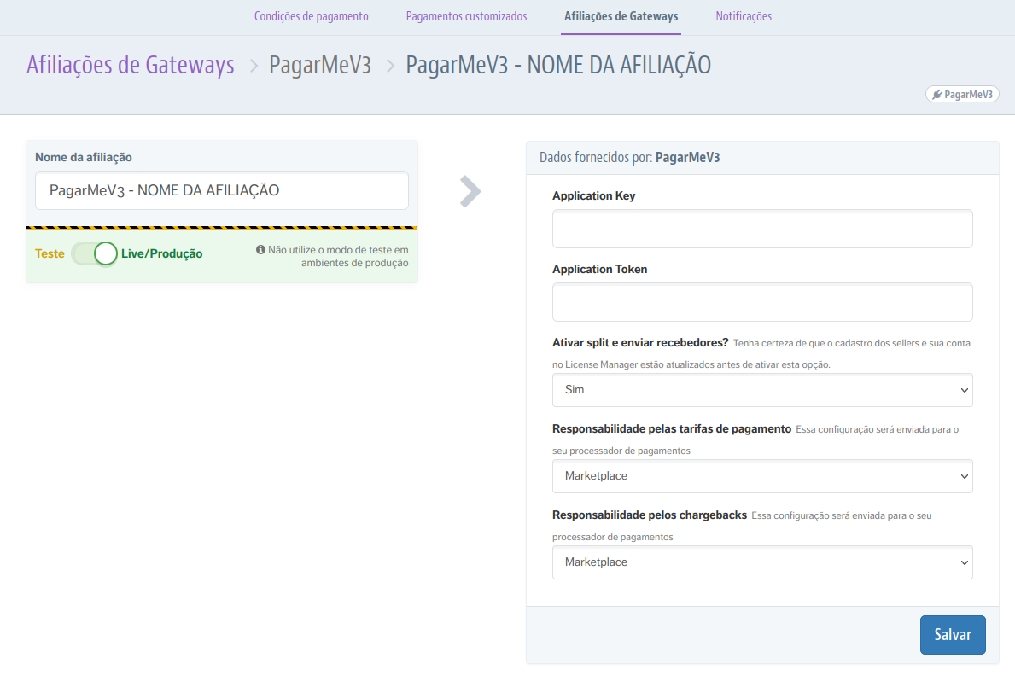Focus the Application Token field
This screenshot has height=687, width=1015.
click(762, 302)
